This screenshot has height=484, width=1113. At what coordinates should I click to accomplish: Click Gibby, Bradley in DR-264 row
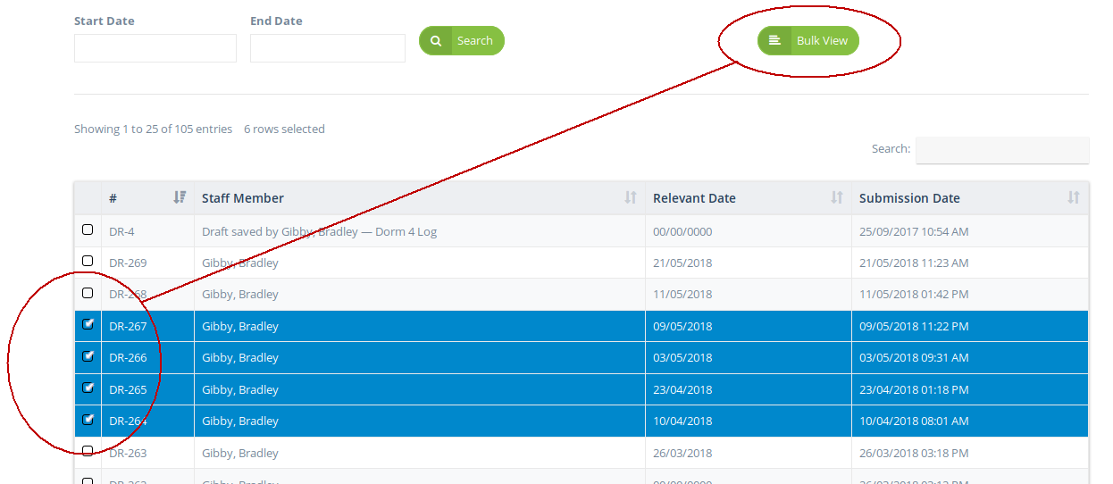[x=240, y=421]
